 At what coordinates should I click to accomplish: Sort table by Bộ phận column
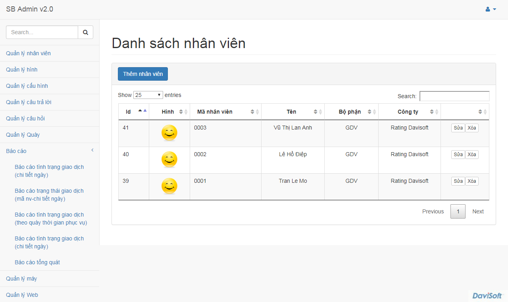pyautogui.click(x=372, y=112)
